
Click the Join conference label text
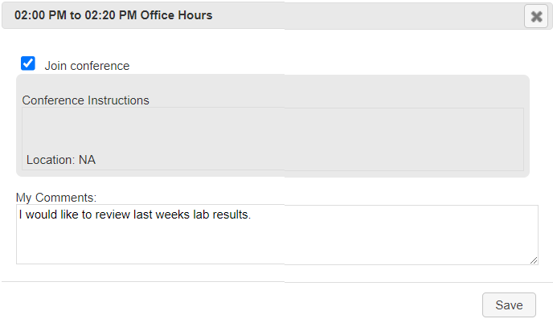[87, 66]
